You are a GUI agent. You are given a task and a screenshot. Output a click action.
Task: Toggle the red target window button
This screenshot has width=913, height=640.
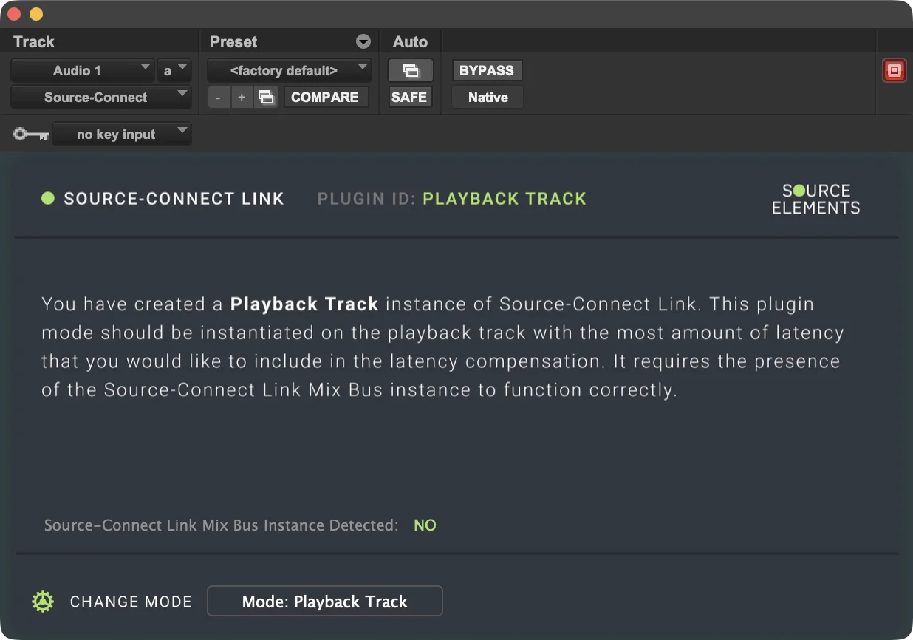pos(895,71)
